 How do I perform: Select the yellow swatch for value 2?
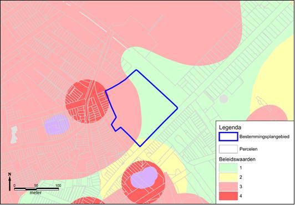(x=228, y=177)
